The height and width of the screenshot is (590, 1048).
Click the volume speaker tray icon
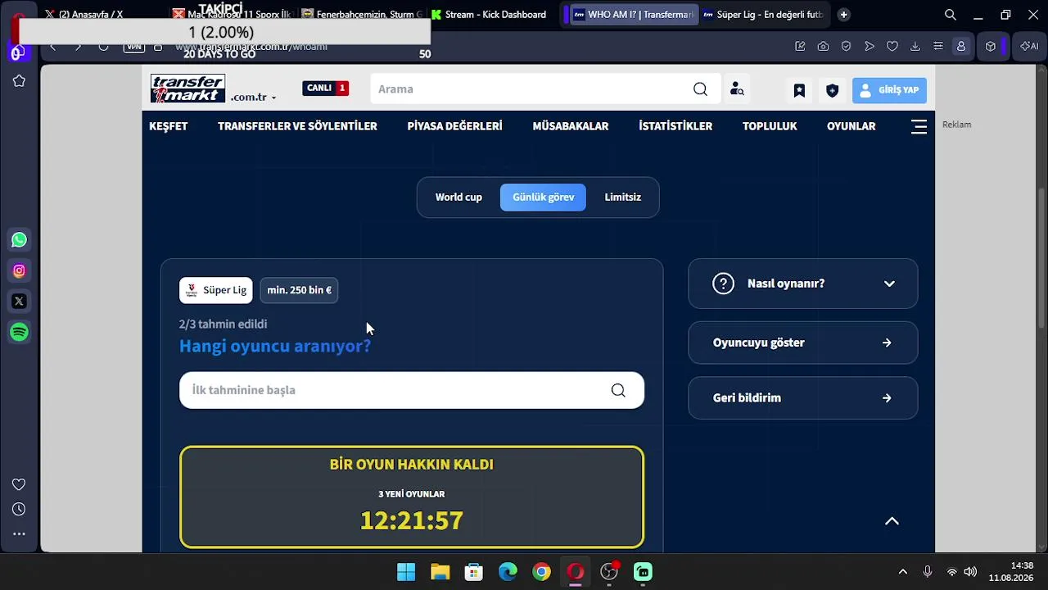click(970, 572)
